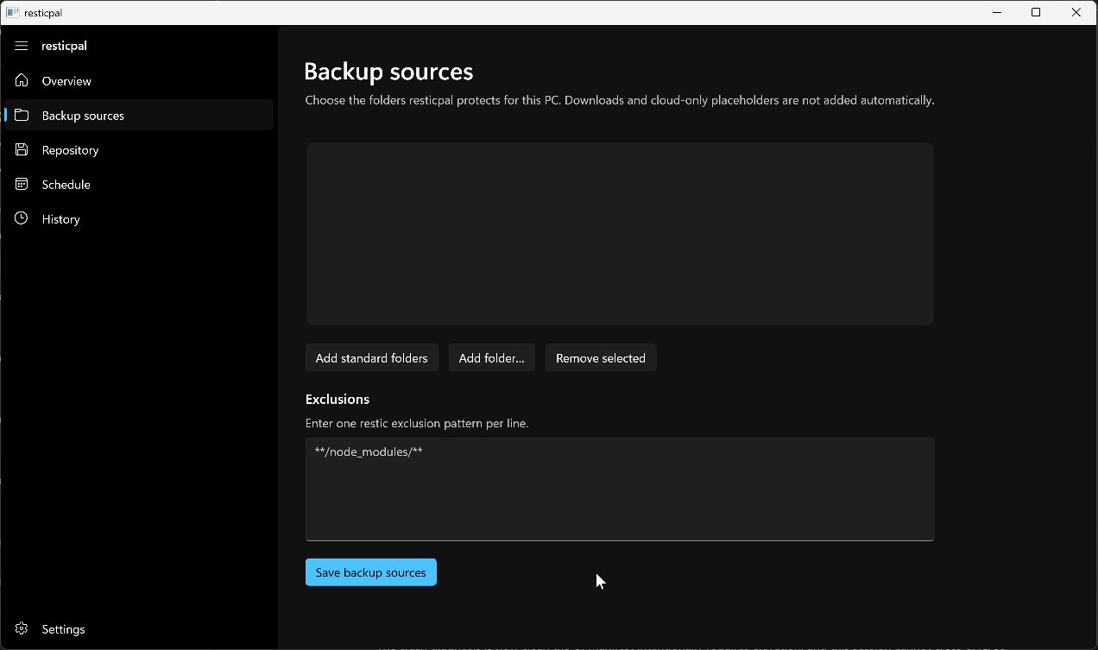This screenshot has height=650, width=1098.
Task: Click the resticpal sidebar title
Action: [64, 46]
